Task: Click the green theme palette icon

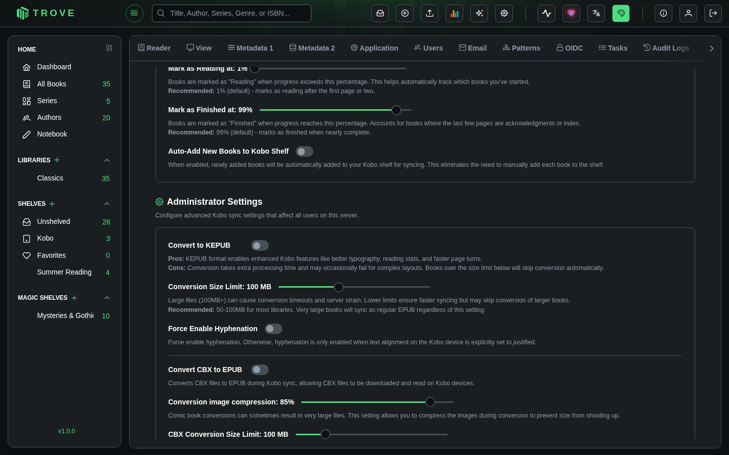Action: click(621, 13)
